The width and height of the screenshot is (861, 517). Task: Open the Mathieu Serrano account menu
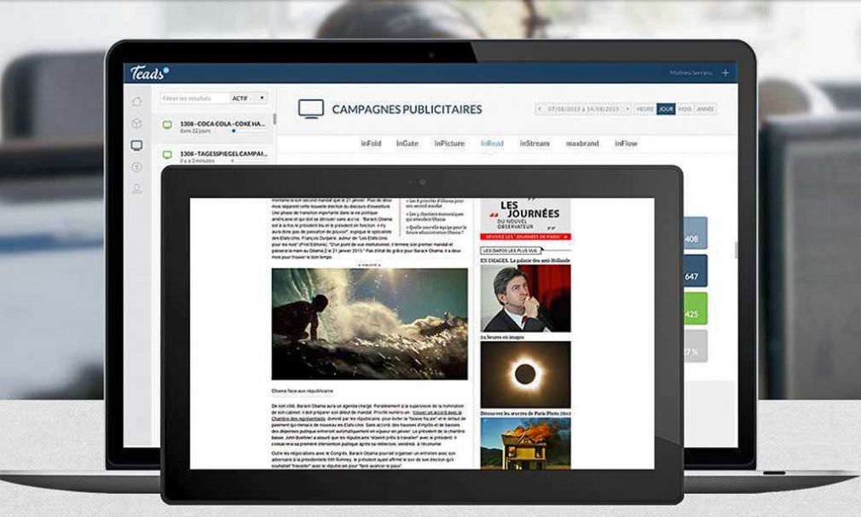(x=692, y=73)
